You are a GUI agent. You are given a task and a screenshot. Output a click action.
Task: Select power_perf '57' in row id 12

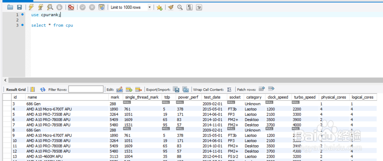point(188,151)
